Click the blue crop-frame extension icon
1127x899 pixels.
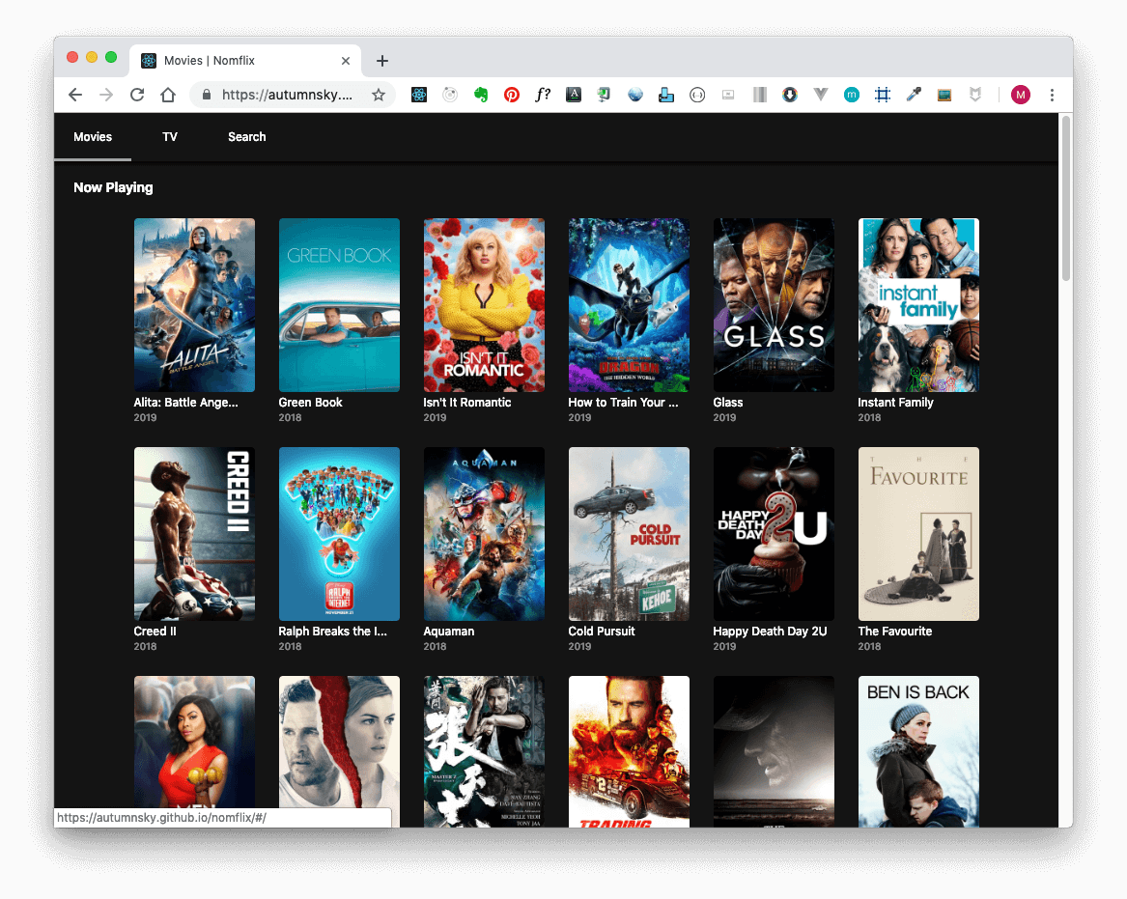pyautogui.click(x=883, y=95)
